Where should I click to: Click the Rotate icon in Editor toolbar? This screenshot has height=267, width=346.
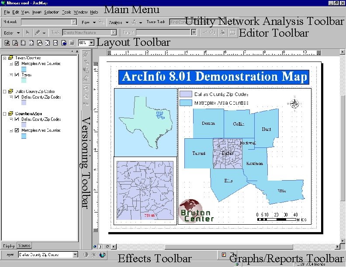coord(212,33)
